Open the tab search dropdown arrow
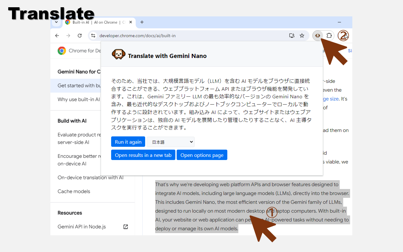 click(x=56, y=22)
